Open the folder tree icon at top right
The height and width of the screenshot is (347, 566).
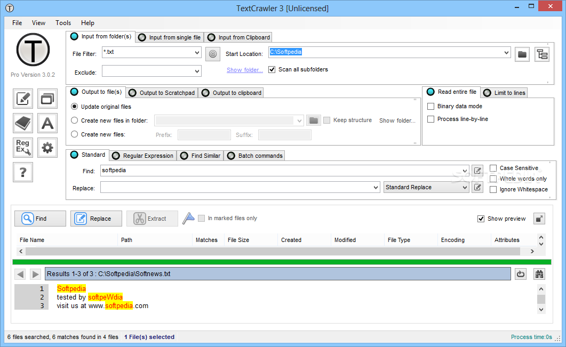coord(542,54)
